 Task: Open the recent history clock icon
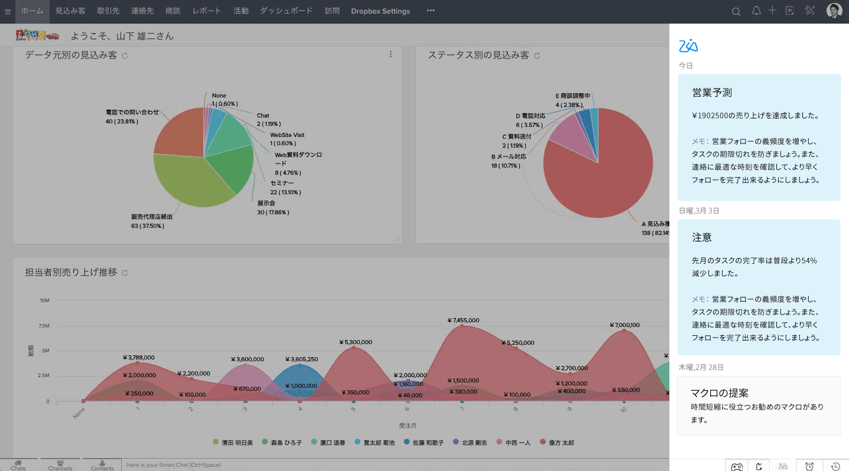click(x=835, y=466)
